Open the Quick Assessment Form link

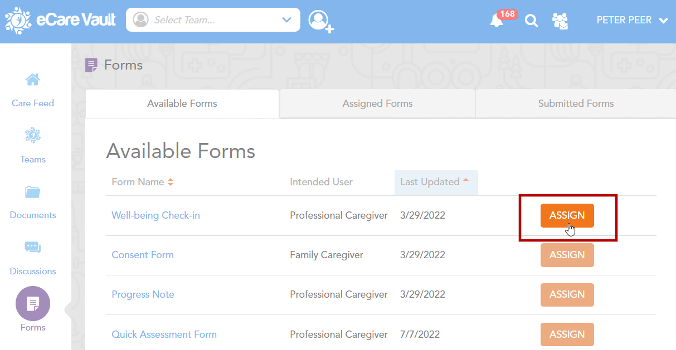(x=164, y=334)
